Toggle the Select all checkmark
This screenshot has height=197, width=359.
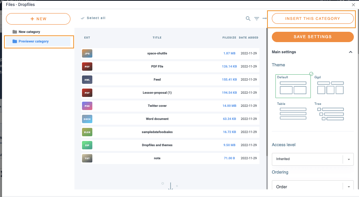point(83,18)
